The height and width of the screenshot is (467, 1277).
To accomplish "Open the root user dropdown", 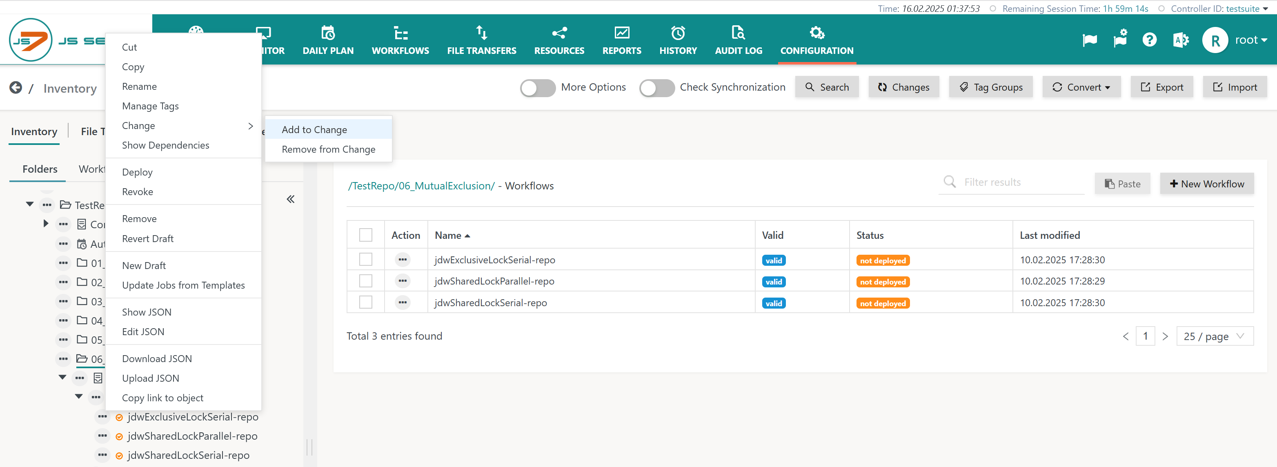I will (1251, 40).
